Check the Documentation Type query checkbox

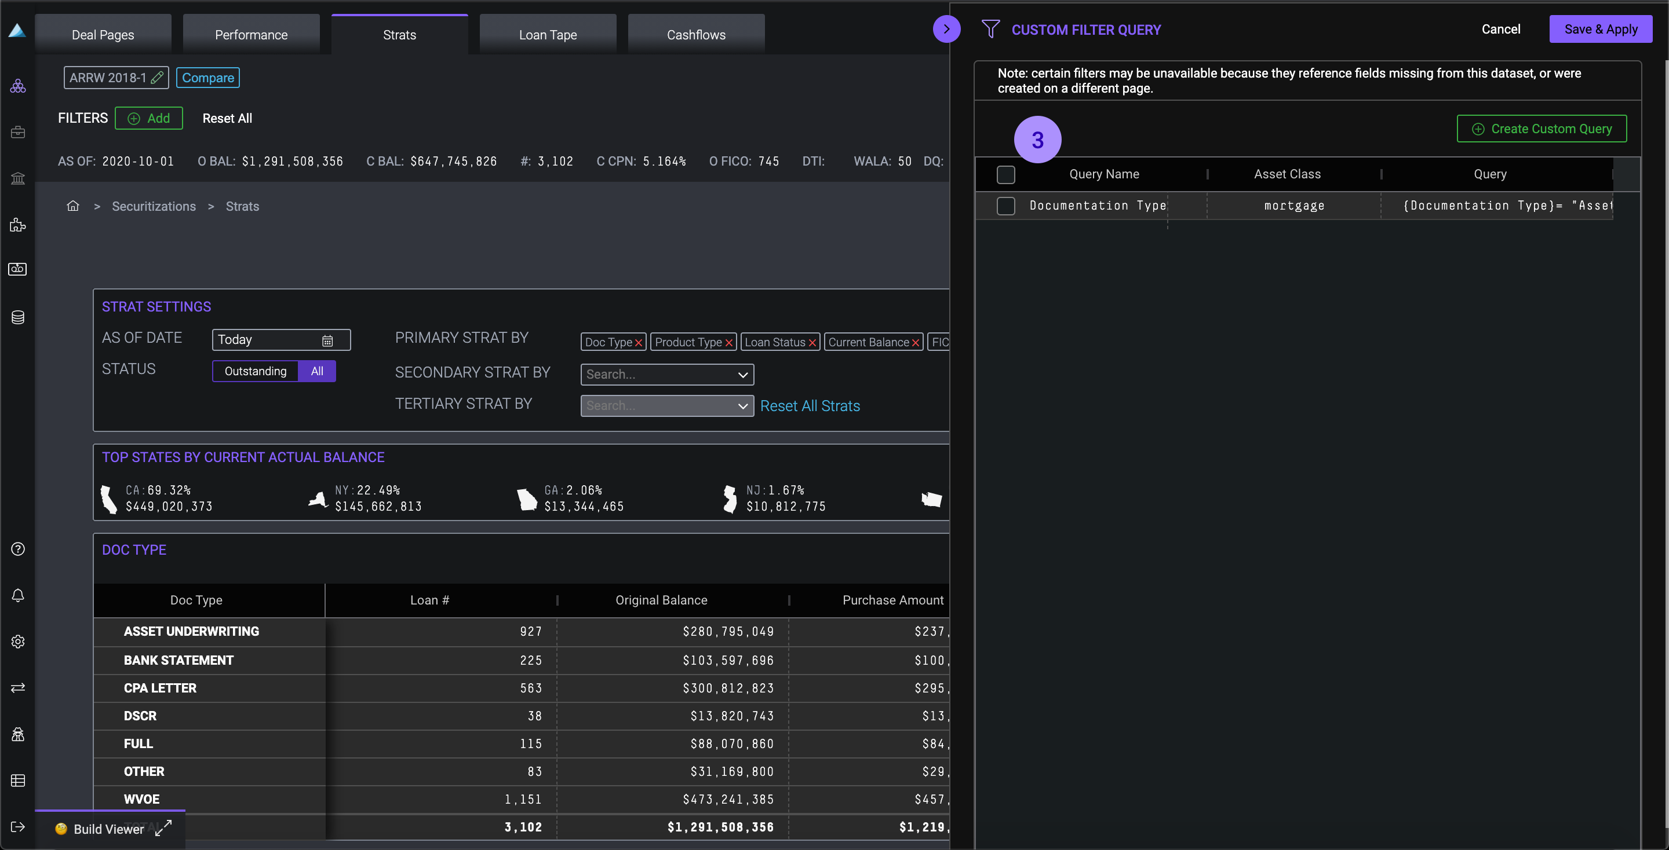coord(1005,206)
